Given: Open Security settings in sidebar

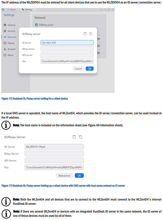Looking at the screenshot, I should point(10,31).
